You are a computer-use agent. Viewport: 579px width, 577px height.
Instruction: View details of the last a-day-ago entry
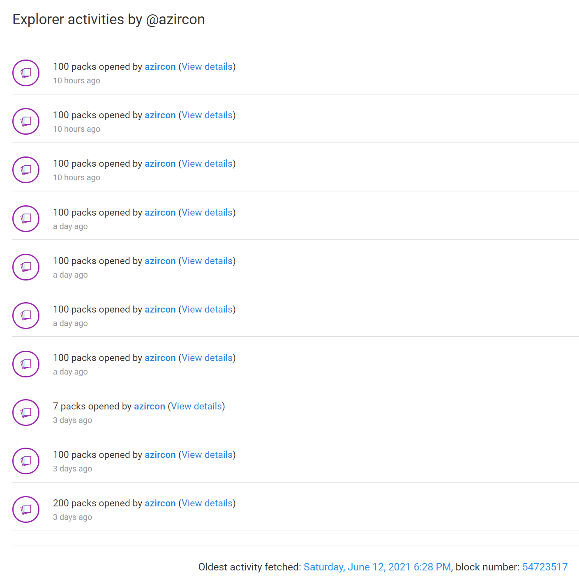[x=207, y=358]
